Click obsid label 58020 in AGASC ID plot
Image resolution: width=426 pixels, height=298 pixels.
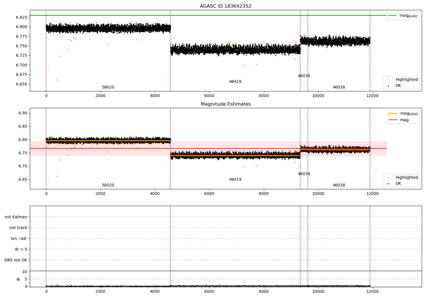pos(108,87)
